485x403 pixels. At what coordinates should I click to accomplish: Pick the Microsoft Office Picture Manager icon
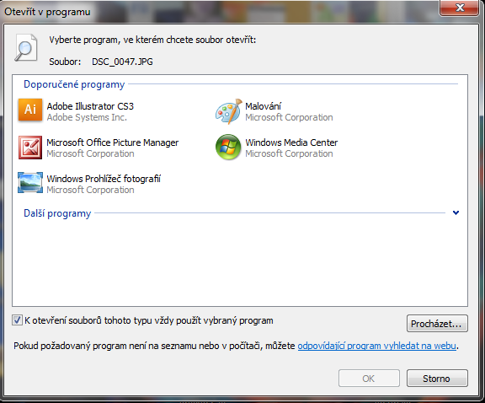(30, 148)
